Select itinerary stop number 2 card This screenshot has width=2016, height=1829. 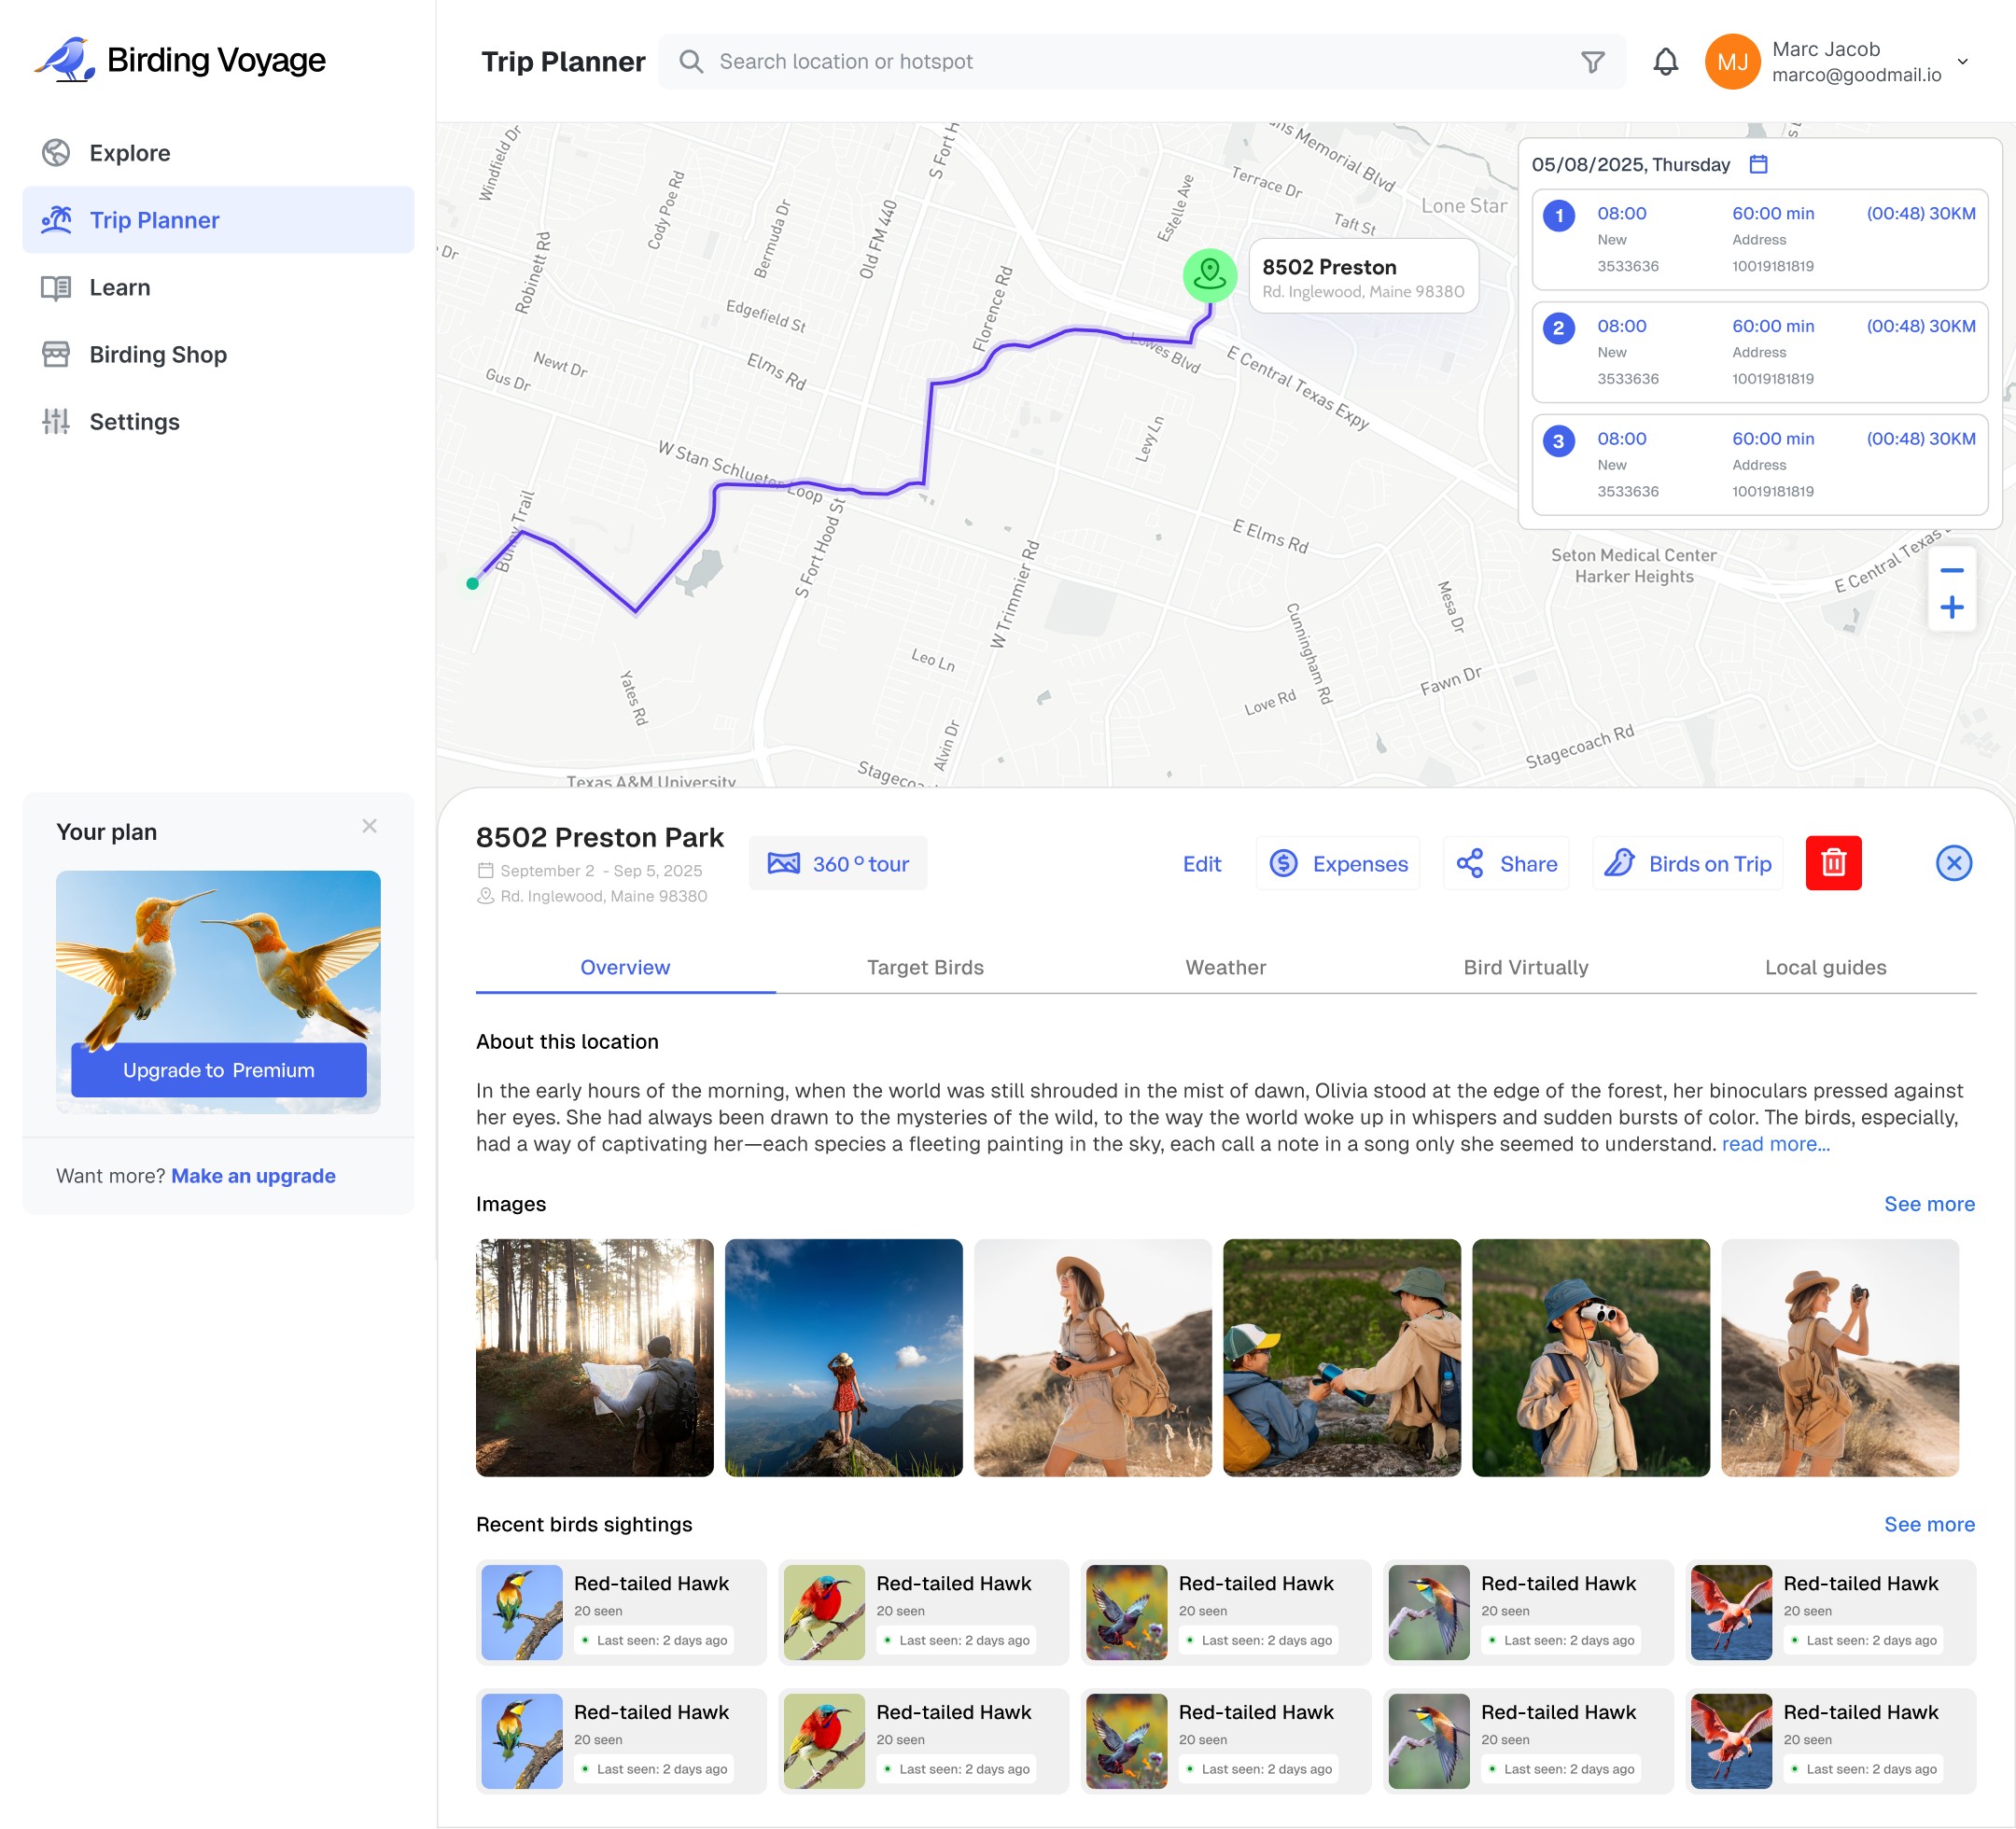[x=1759, y=352]
